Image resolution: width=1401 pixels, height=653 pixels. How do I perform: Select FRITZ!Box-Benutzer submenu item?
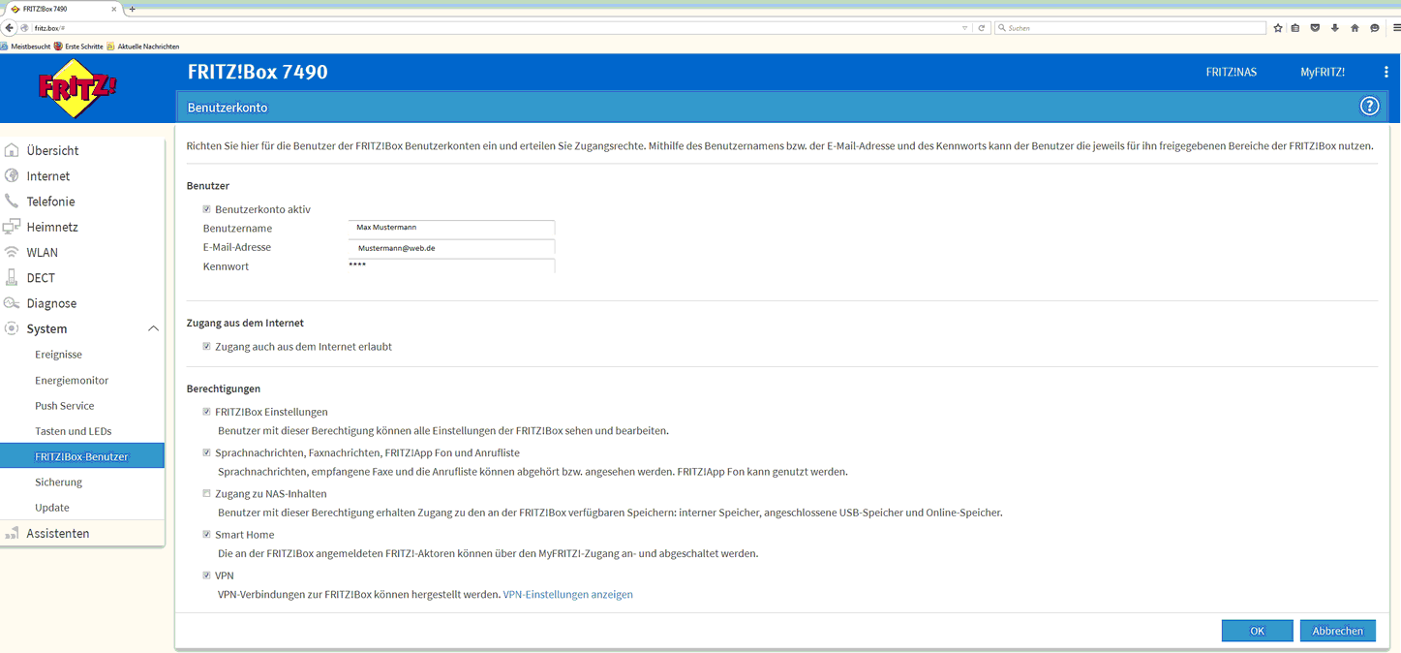[82, 456]
